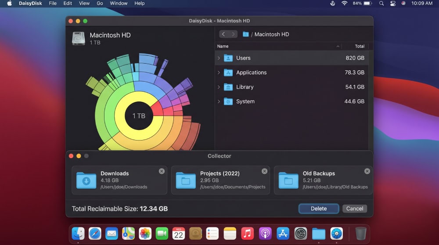The image size is (439, 245).
Task: Sort by the Name column header
Action: point(223,46)
